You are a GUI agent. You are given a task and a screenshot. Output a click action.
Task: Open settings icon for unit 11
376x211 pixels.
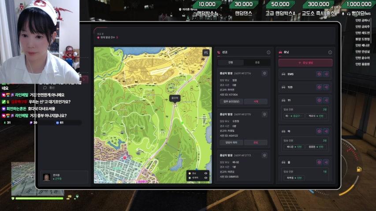tap(319, 100)
